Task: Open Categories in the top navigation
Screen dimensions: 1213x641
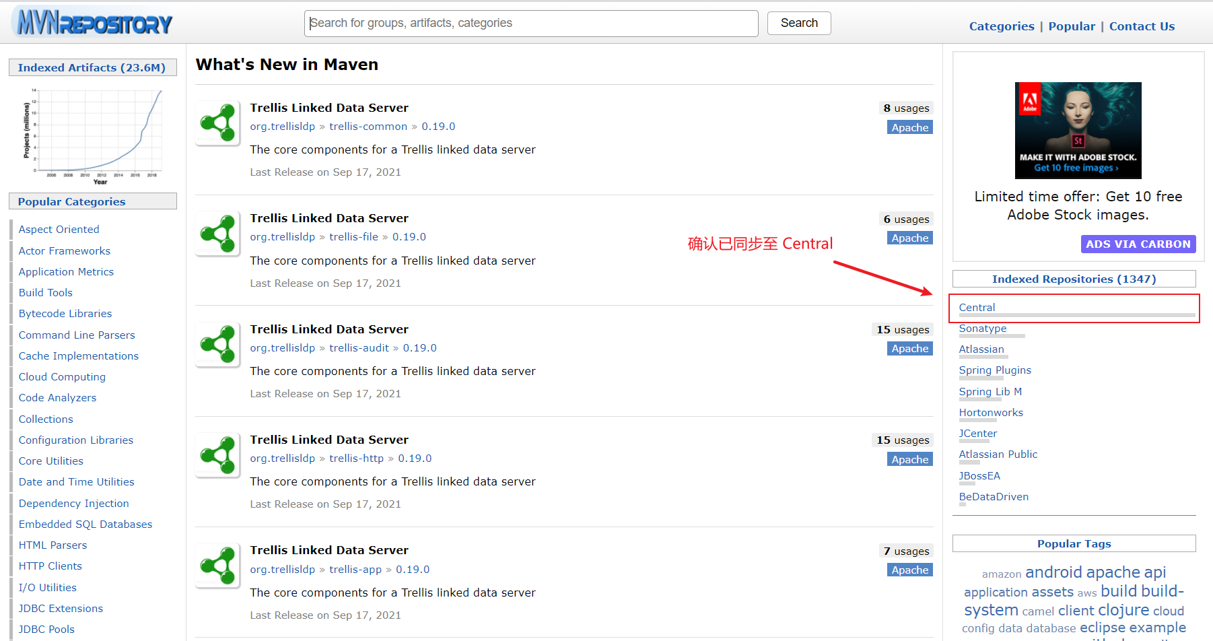Action: (x=1002, y=26)
